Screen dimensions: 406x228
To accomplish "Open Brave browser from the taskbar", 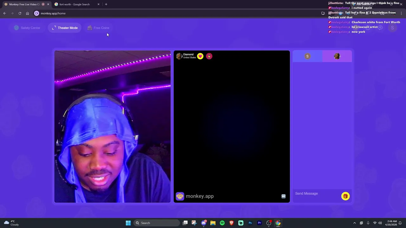I will tap(232, 223).
